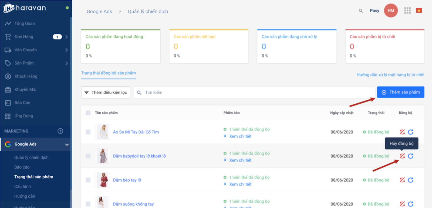Check the Áo Sơ Mi Tay Dài row checkbox

[88, 132]
